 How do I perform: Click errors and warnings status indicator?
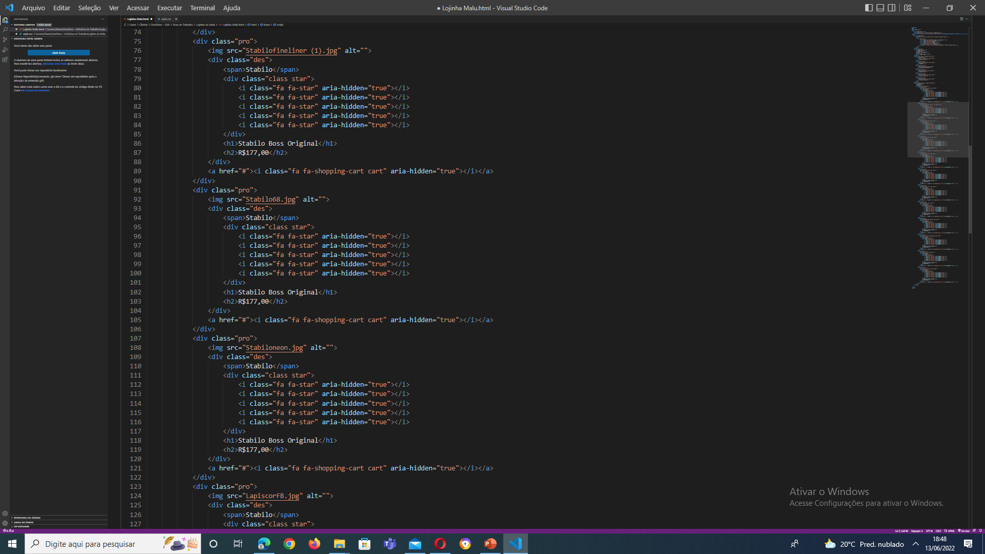(x=9, y=531)
